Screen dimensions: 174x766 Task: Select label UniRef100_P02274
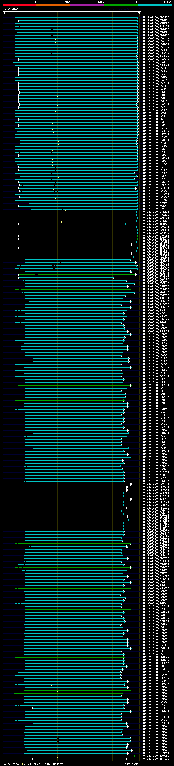[x=156, y=720]
